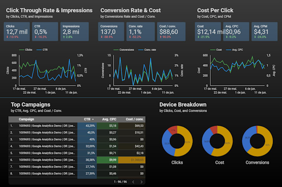The image size is (282, 187).
Task: Select campaign row 8 name
Action: pos(47,173)
